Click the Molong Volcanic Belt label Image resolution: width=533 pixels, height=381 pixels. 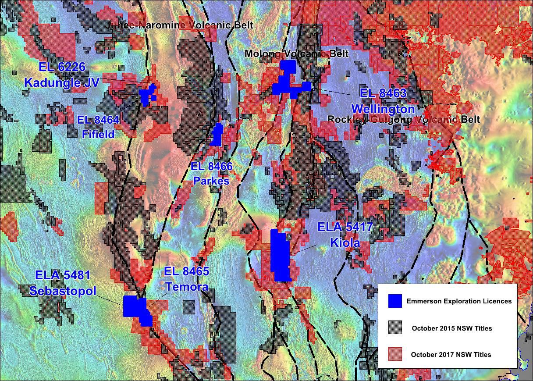click(x=296, y=53)
